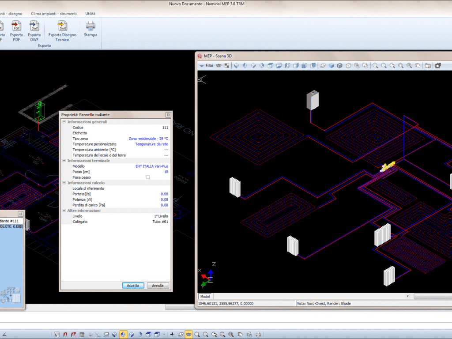452x339 pixels.
Task: Click Esporta Disegno Tecnico icon
Action: click(62, 26)
